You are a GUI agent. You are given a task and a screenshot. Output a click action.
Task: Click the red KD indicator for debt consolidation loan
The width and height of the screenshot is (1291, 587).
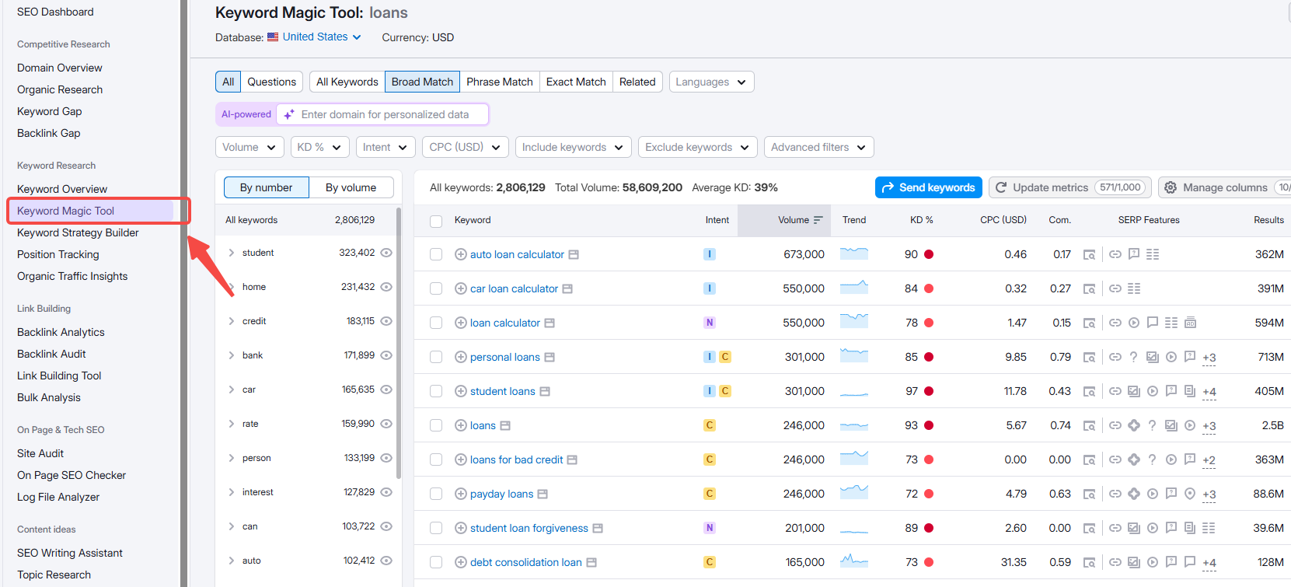929,562
